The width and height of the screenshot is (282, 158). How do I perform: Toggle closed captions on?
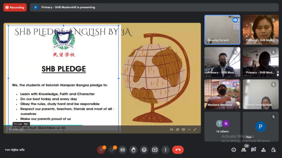[123, 150]
